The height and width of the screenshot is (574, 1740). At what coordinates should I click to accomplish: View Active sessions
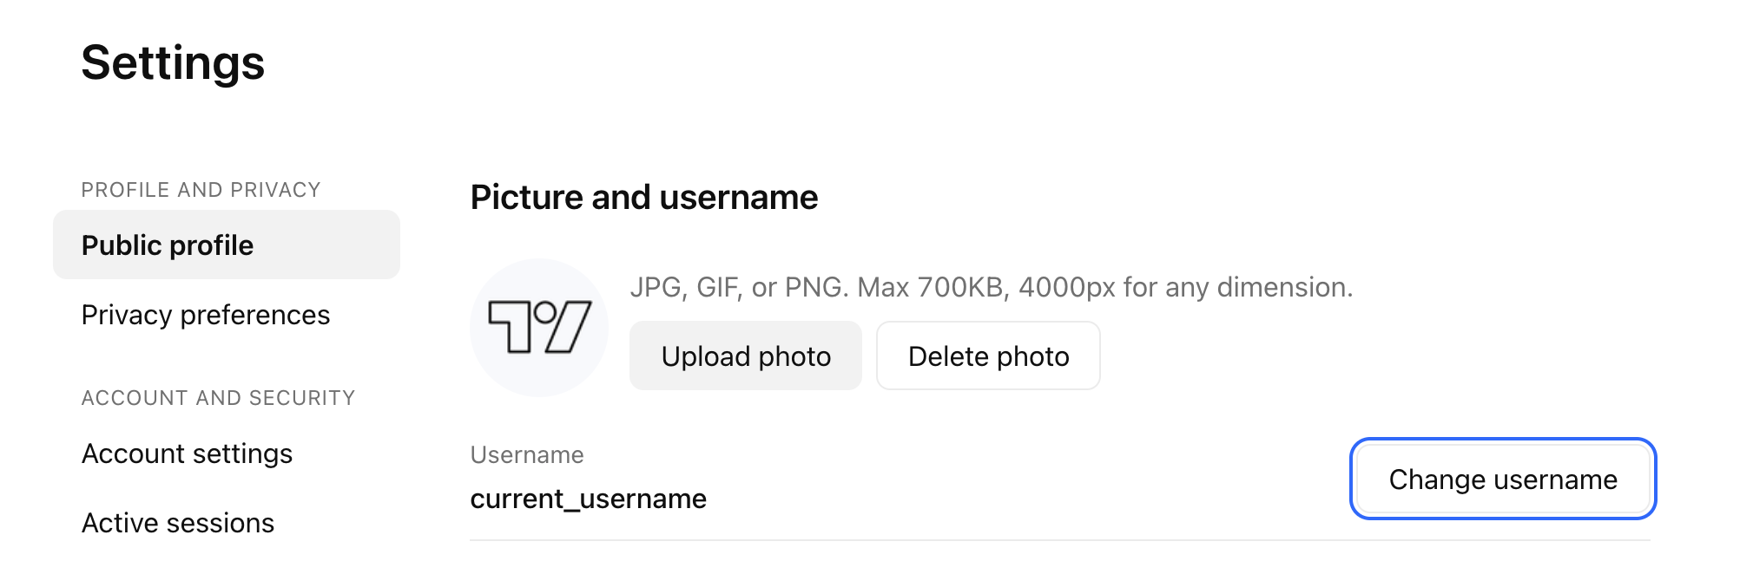[x=177, y=522]
